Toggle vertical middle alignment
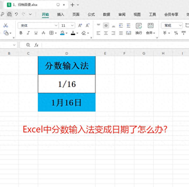Viewport: 189px width, 187px height. click(106, 25)
